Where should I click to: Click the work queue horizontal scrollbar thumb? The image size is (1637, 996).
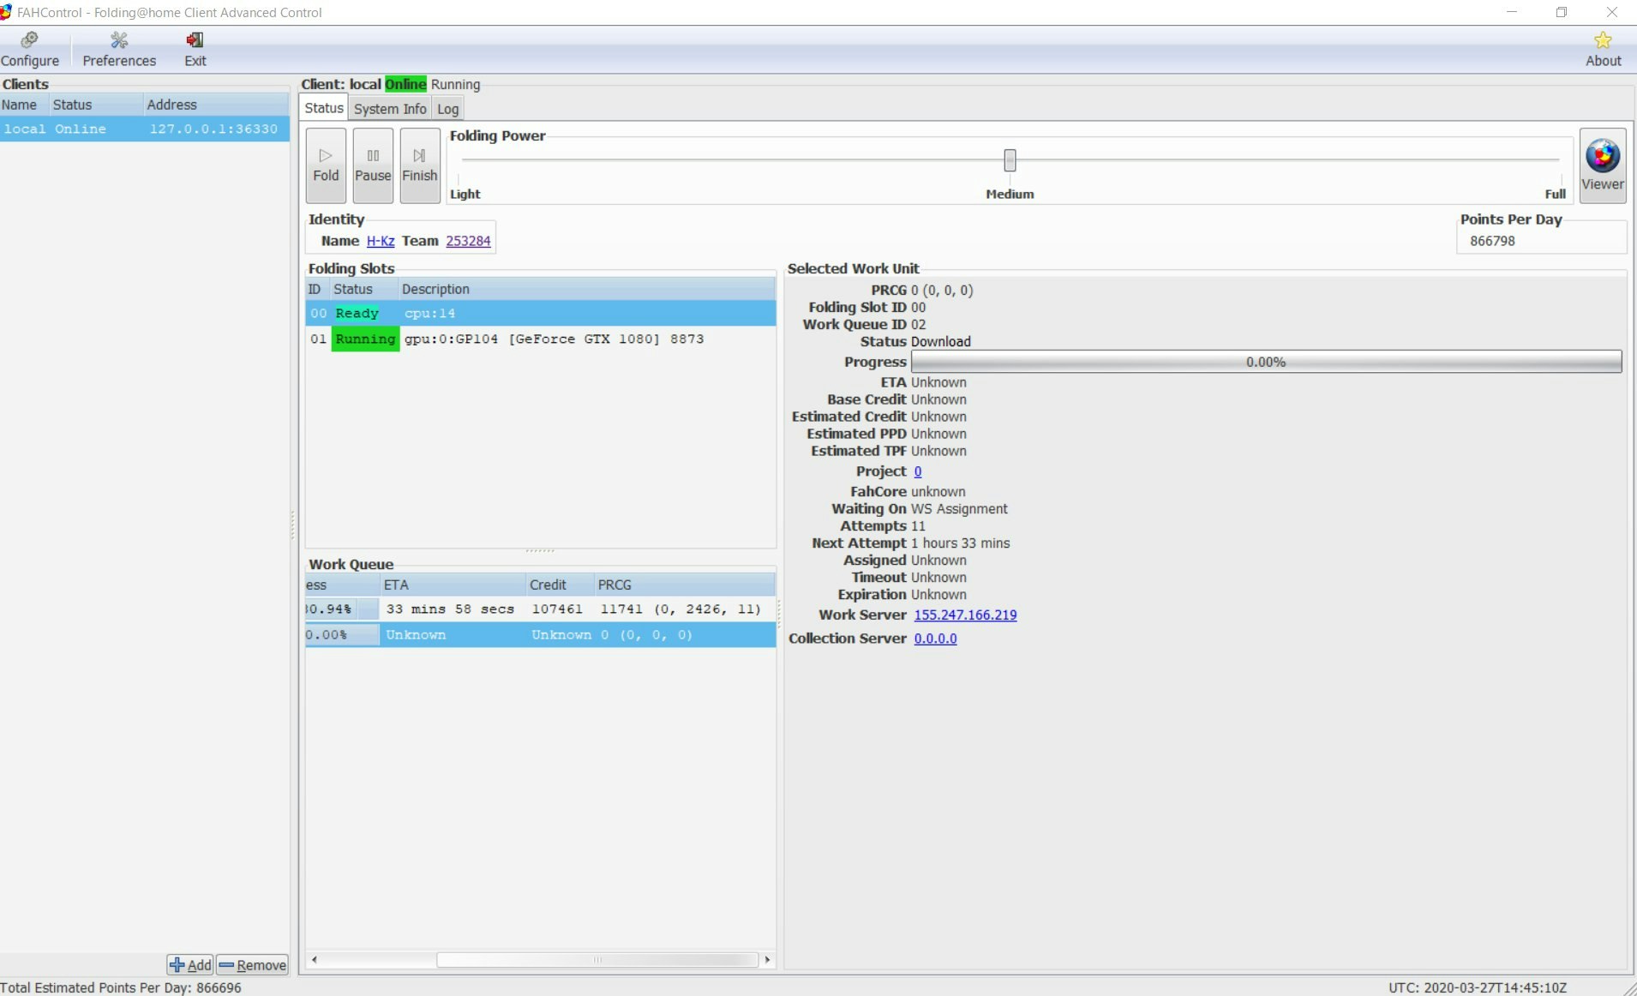[597, 960]
